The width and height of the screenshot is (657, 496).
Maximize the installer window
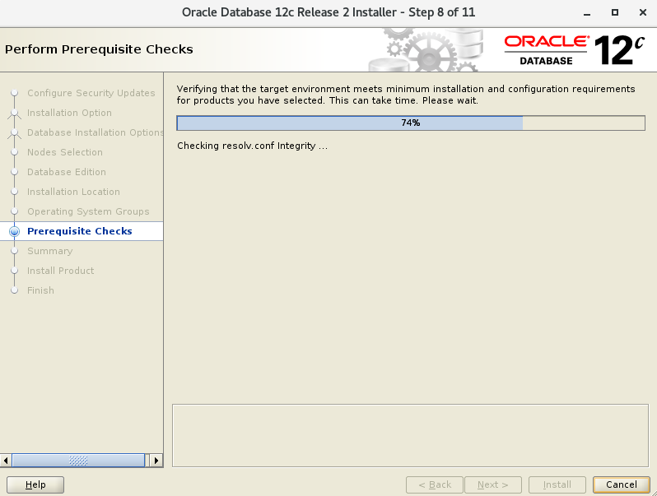pyautogui.click(x=615, y=12)
